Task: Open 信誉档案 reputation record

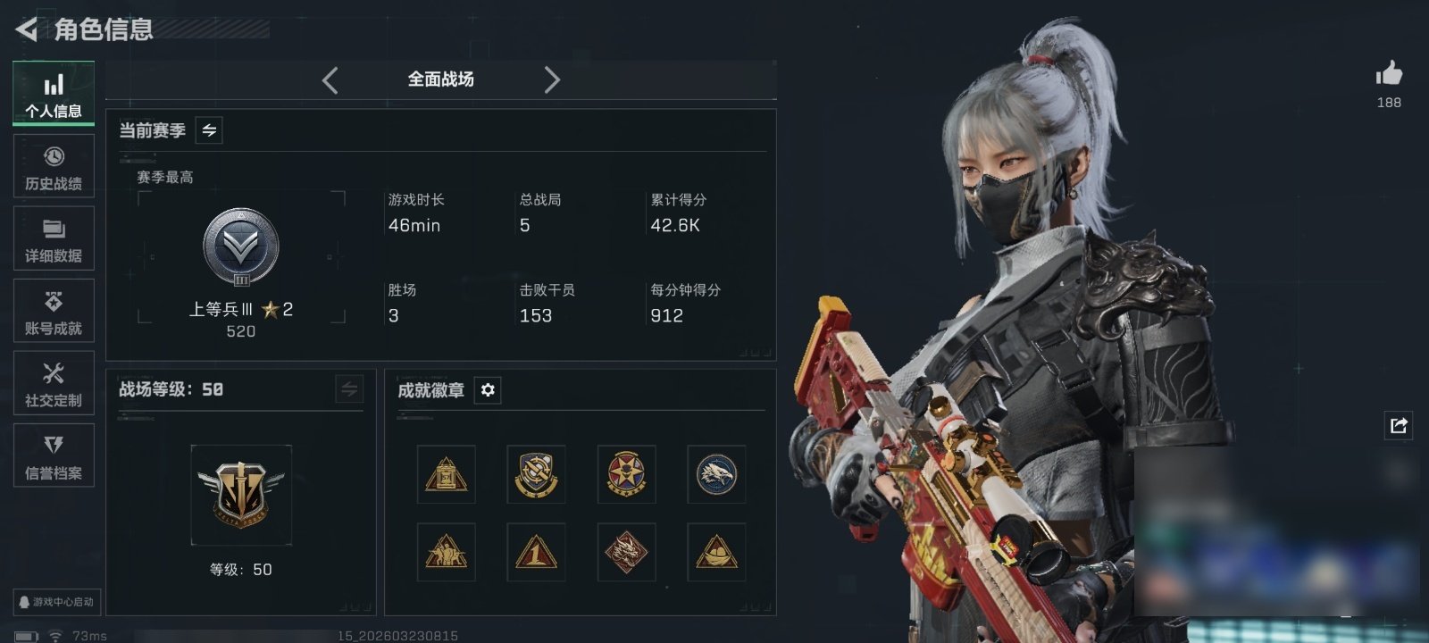Action: pyautogui.click(x=54, y=455)
